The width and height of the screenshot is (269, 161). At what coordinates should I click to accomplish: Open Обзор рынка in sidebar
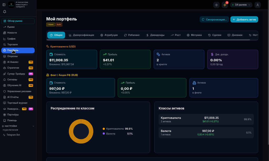point(18,21)
